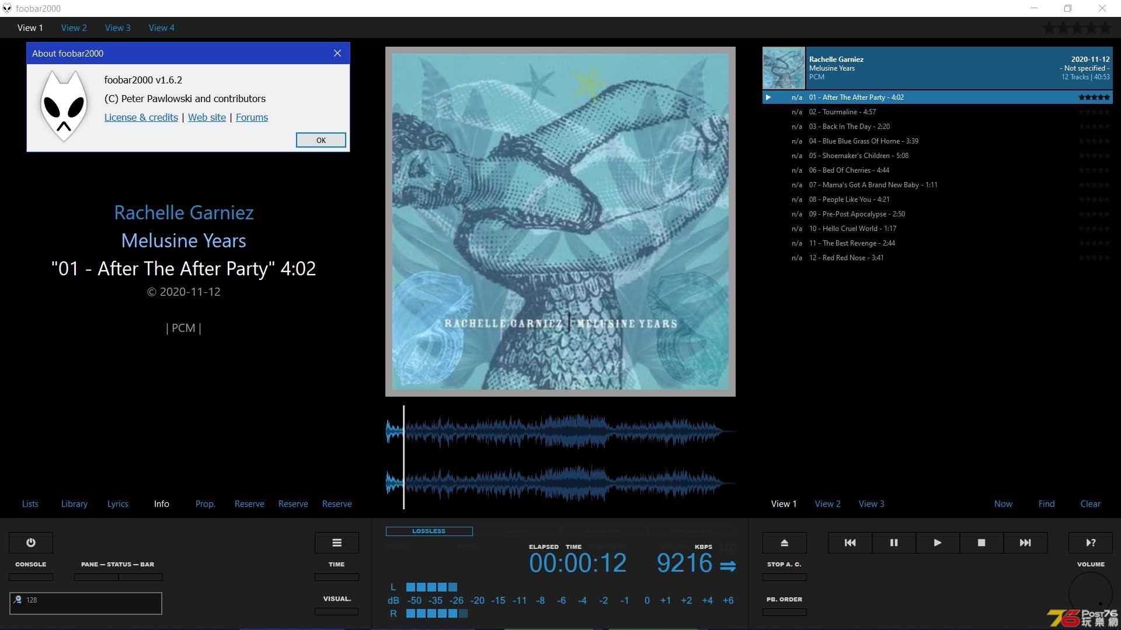Image resolution: width=1121 pixels, height=630 pixels.
Task: Click Clear under the playlist
Action: (1090, 503)
